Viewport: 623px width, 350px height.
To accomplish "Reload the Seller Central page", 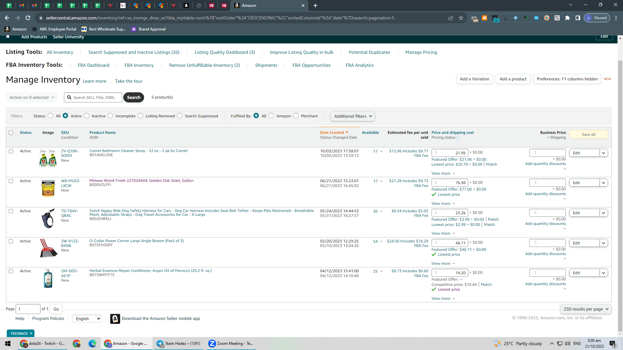I will point(28,18).
